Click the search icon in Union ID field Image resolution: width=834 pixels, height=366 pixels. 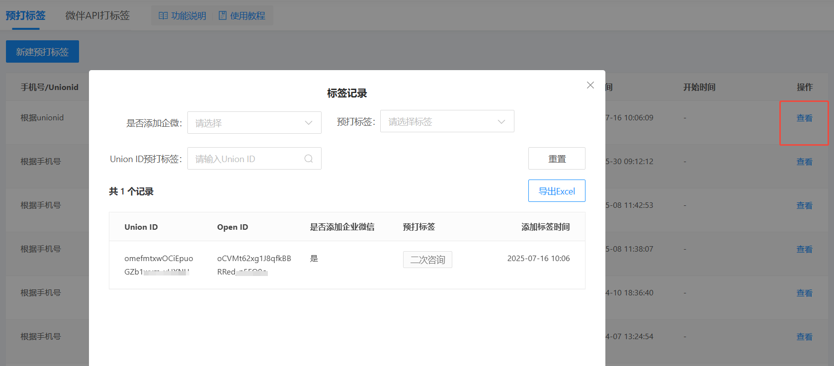pos(309,159)
